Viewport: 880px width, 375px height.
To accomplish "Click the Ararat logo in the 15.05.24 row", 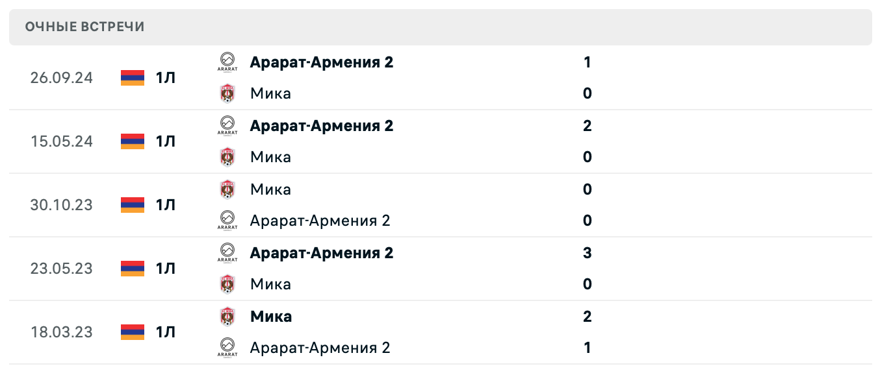I will click(227, 126).
